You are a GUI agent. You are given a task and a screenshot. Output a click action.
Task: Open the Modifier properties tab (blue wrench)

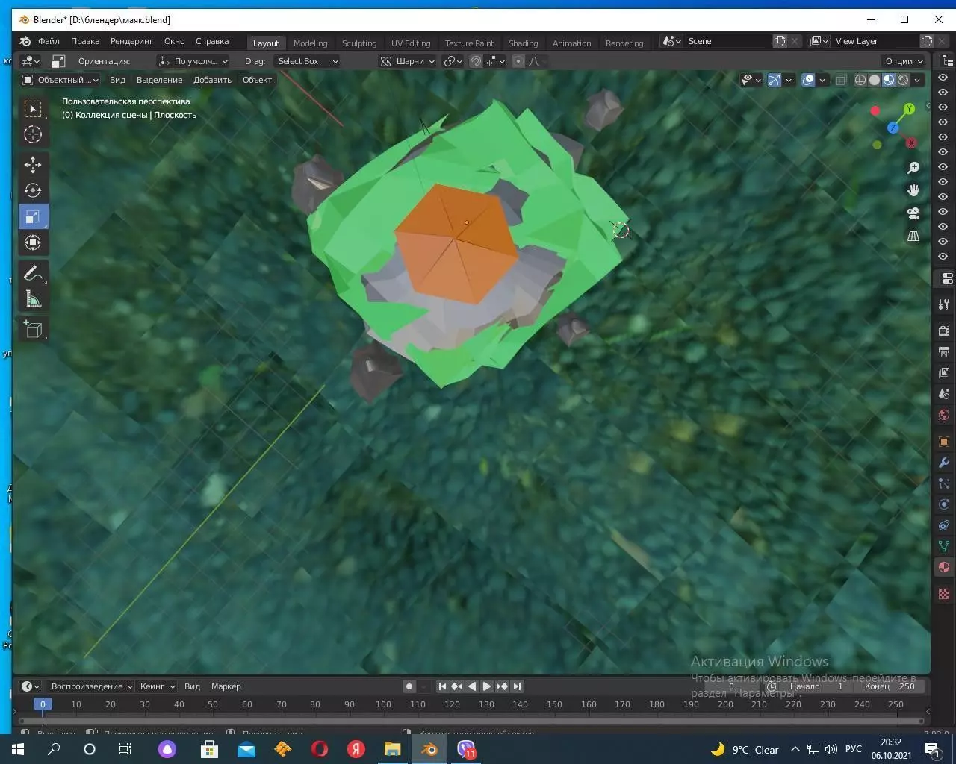[944, 463]
